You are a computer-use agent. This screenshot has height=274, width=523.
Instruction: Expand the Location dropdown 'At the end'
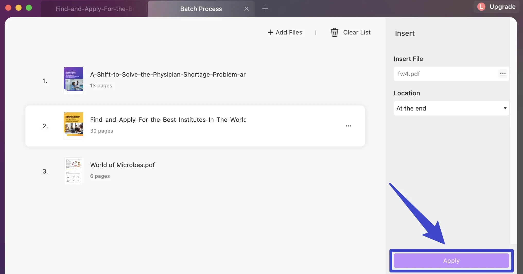pos(451,108)
